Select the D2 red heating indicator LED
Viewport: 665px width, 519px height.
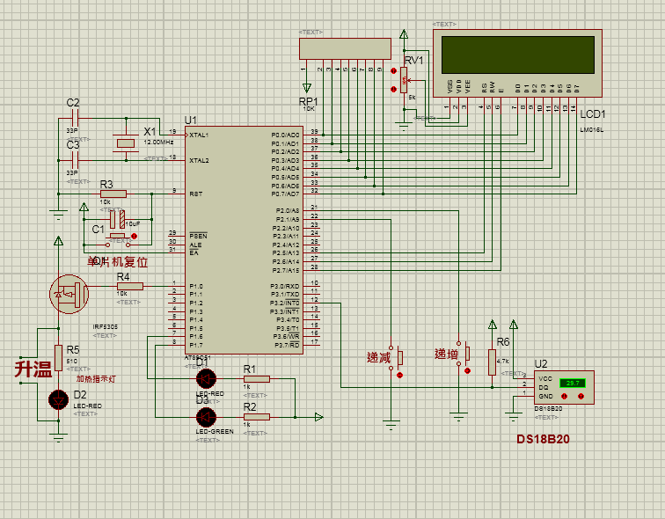click(59, 398)
